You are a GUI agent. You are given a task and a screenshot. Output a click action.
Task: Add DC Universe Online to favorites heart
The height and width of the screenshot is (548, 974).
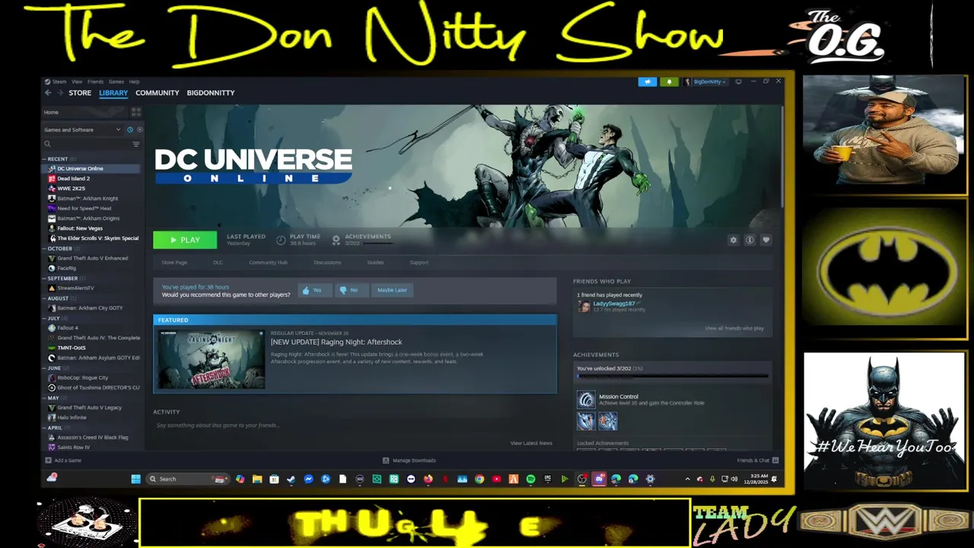tap(766, 240)
